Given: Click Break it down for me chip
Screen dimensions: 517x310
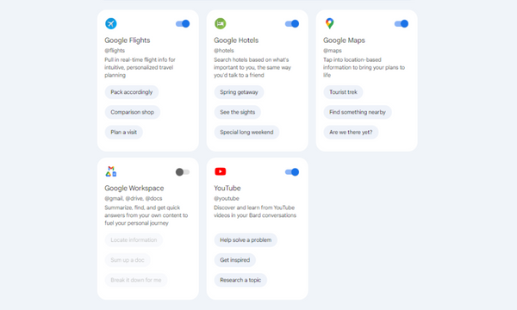Looking at the screenshot, I should (x=136, y=280).
